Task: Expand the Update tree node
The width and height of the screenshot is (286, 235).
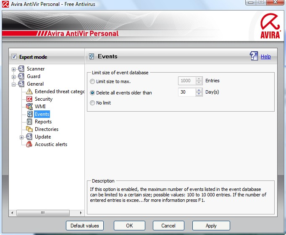Action: (x=21, y=137)
